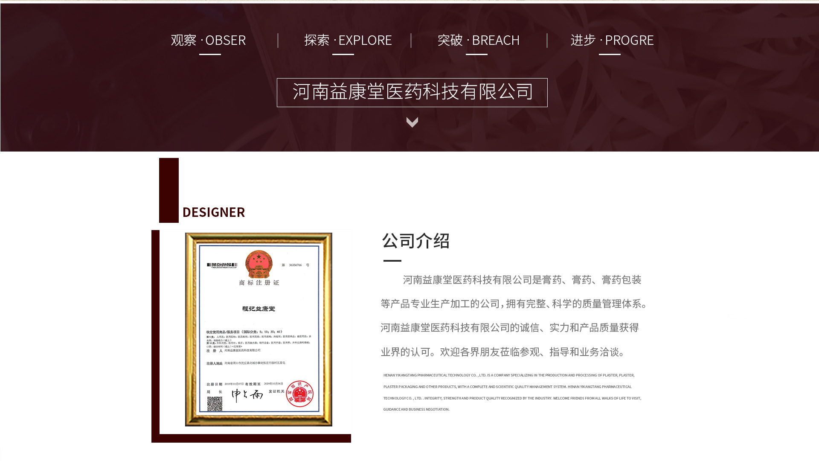Select the 探索 · EXPLORE heading
819x461 pixels.
[x=348, y=40]
